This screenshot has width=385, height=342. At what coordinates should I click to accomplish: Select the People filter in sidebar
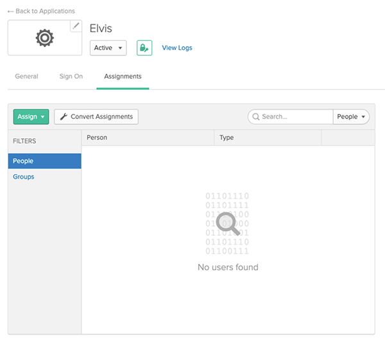coord(45,161)
